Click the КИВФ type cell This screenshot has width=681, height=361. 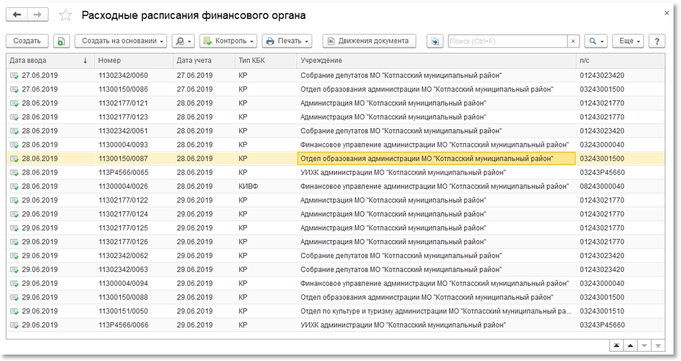coord(266,186)
